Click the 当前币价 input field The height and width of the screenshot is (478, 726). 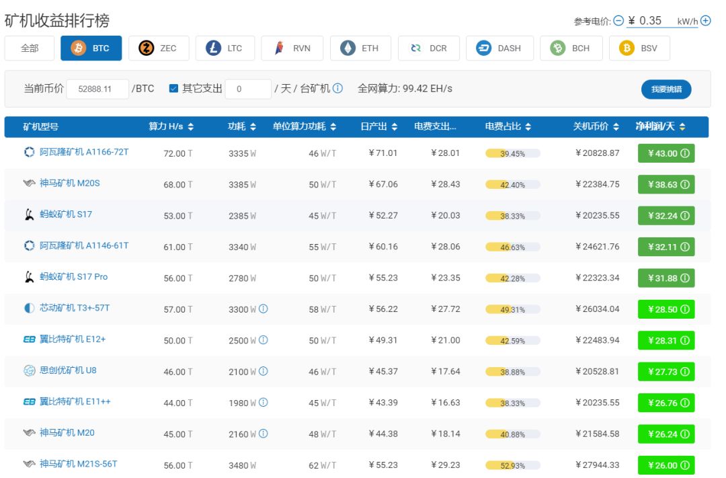[97, 89]
